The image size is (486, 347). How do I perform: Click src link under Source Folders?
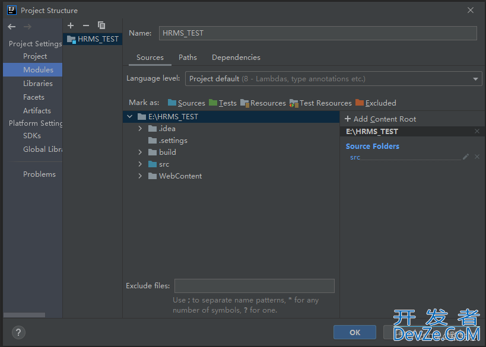click(x=355, y=157)
